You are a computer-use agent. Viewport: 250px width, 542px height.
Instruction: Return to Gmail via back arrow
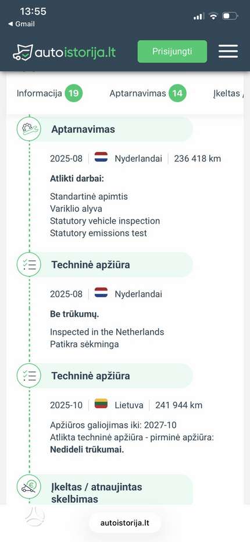coord(21,24)
